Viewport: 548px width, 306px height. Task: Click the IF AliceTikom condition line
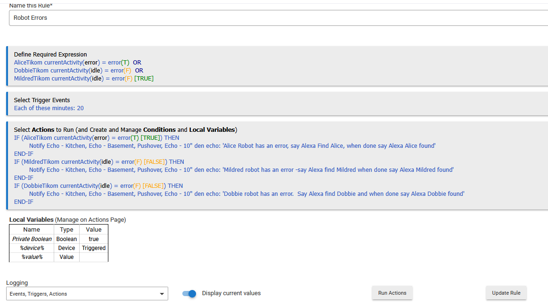[97, 138]
